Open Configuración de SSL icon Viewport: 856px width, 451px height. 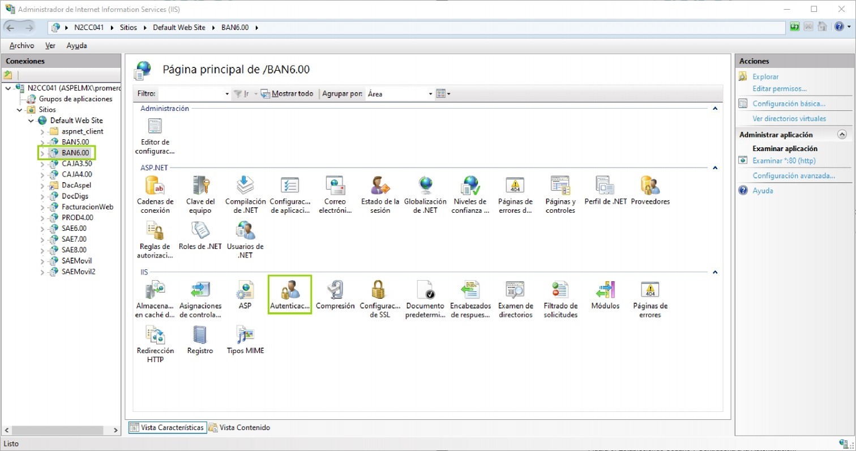point(380,299)
